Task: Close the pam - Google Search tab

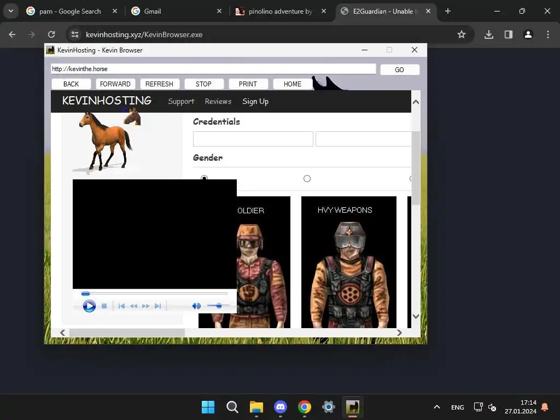Action: coord(115,11)
